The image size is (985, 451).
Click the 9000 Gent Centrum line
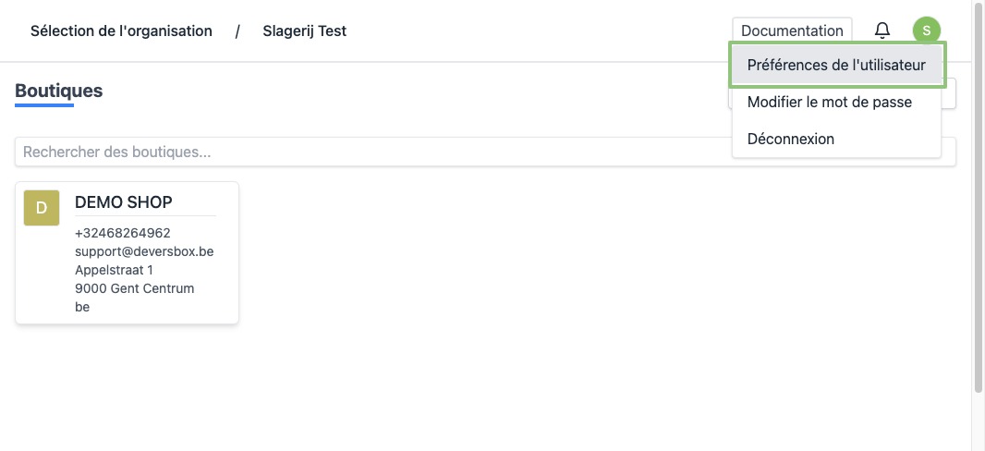[x=134, y=288]
